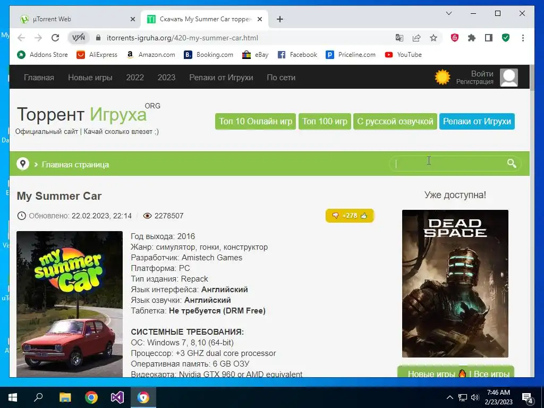Click the address bar URL
The width and height of the screenshot is (544, 408).
pos(182,38)
